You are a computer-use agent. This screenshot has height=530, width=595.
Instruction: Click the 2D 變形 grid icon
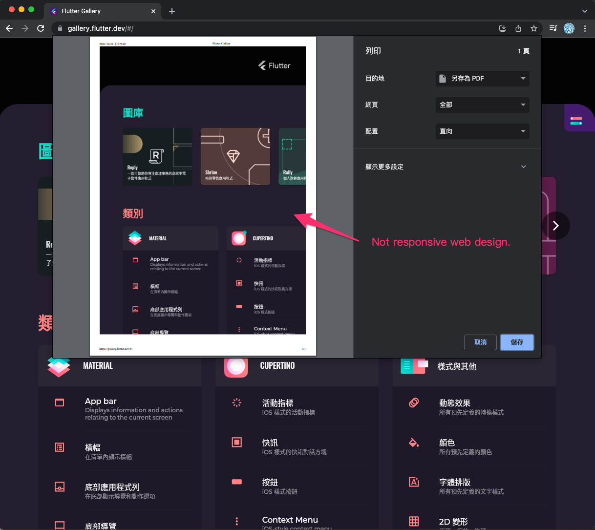[414, 521]
